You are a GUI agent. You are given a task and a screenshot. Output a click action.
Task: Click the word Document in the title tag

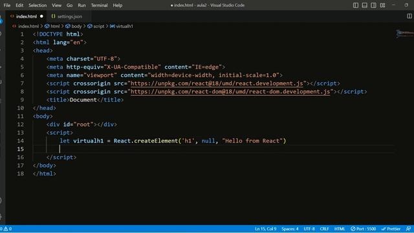pyautogui.click(x=83, y=100)
